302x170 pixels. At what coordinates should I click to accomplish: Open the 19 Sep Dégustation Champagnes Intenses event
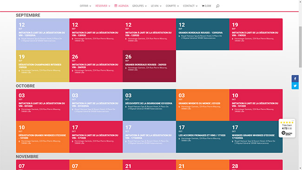tap(43, 66)
